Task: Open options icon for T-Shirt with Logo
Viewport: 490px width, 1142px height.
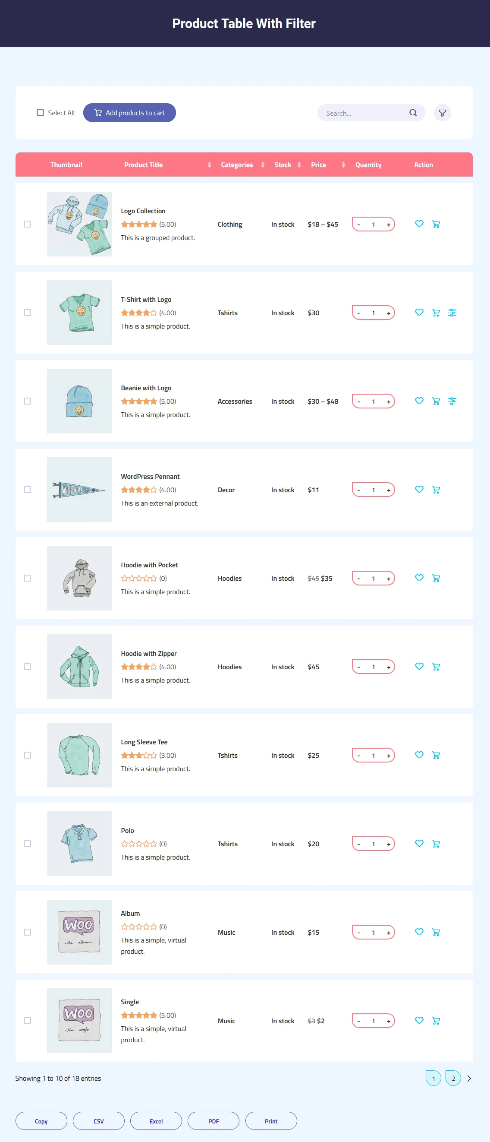Action: coord(452,313)
